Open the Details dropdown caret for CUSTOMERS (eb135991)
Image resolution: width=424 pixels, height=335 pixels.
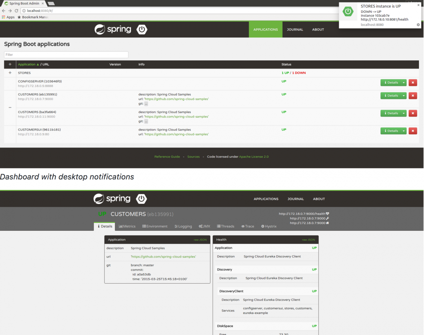(x=404, y=96)
